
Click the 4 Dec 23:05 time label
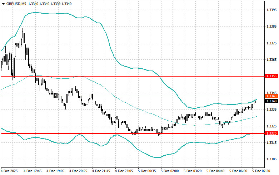124,171
